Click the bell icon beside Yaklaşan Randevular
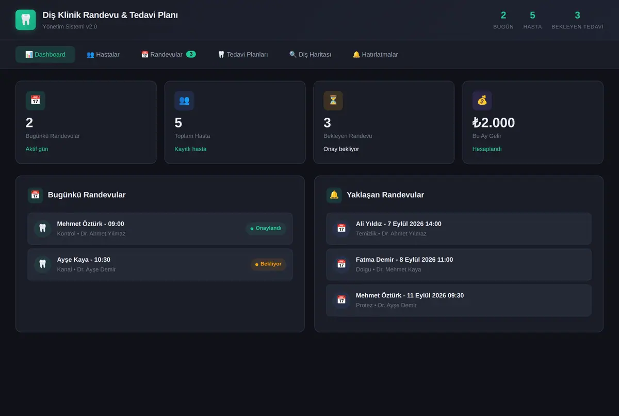This screenshot has height=416, width=619. (334, 195)
